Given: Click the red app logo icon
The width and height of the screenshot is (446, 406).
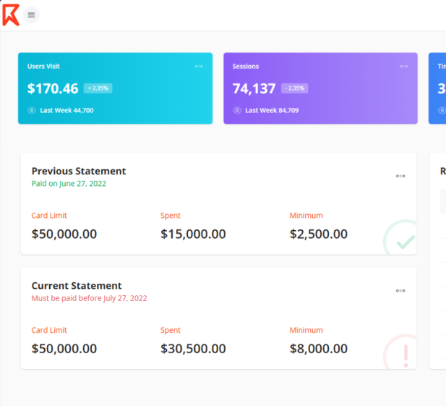Looking at the screenshot, I should 10,14.
